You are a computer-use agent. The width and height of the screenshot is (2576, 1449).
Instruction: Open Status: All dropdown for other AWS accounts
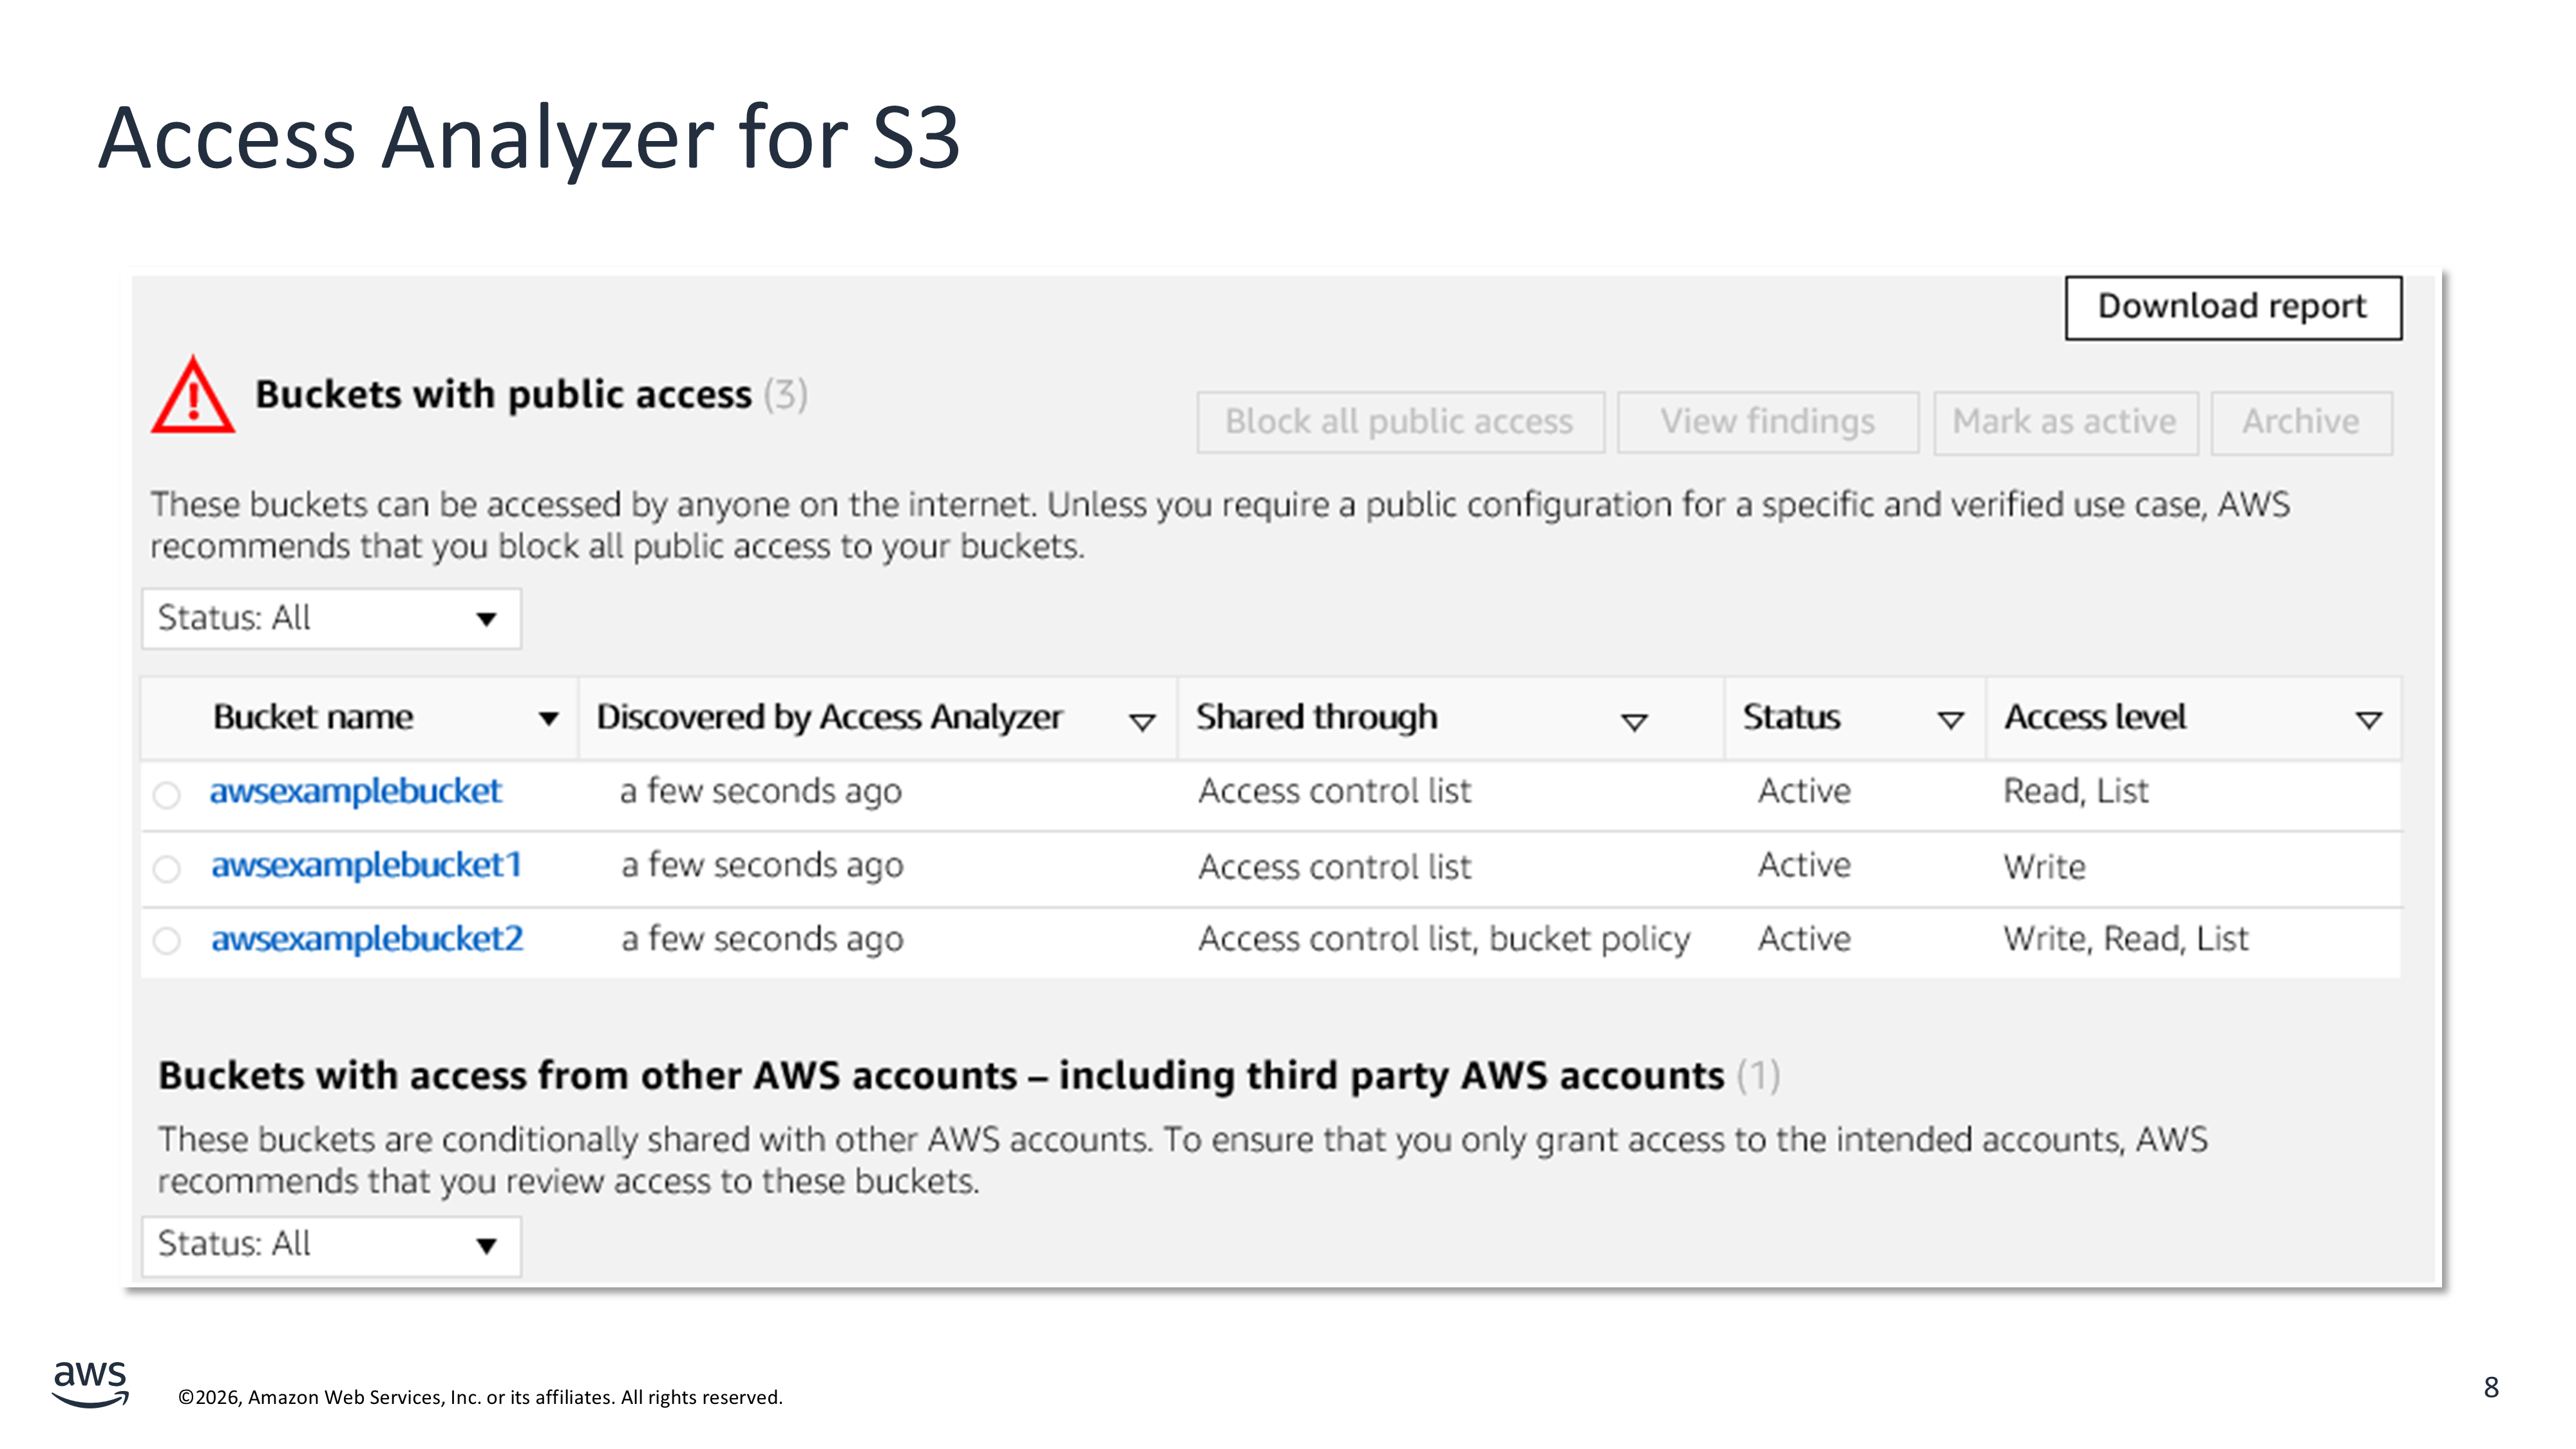pyautogui.click(x=331, y=1245)
